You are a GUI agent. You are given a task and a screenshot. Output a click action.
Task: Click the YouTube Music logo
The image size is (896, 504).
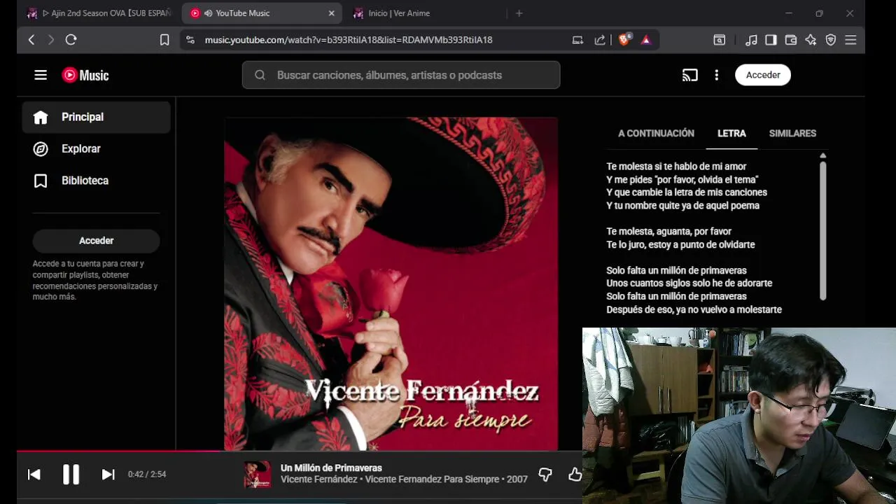pyautogui.click(x=85, y=75)
